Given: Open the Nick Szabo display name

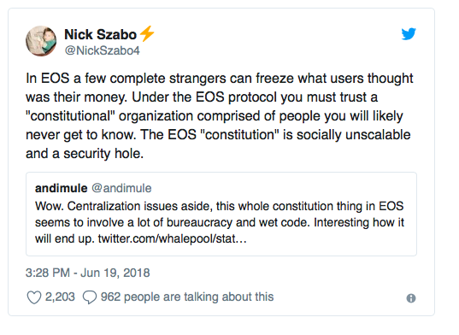Looking at the screenshot, I should coord(100,34).
